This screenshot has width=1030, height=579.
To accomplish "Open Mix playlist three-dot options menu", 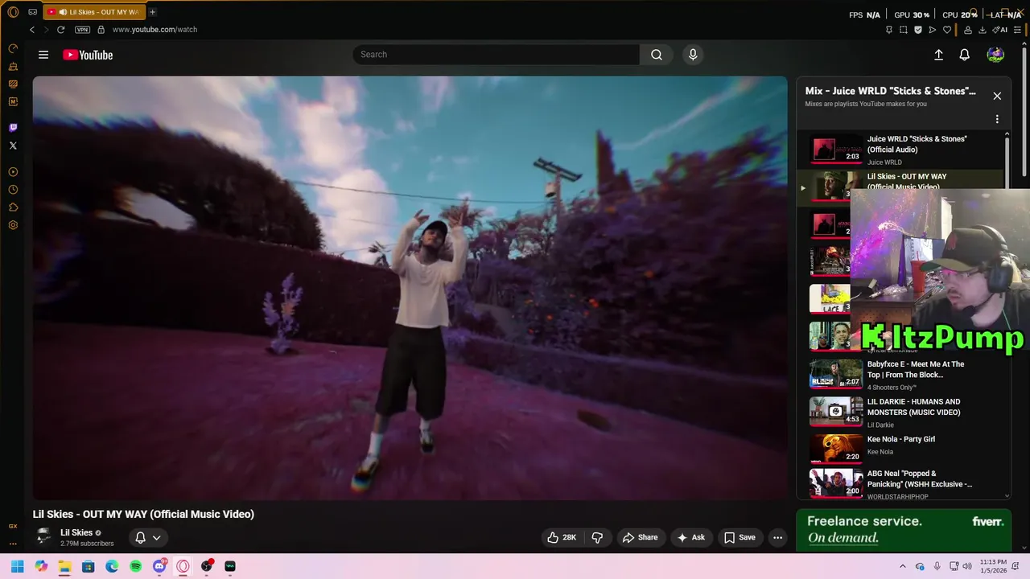I will pyautogui.click(x=997, y=119).
